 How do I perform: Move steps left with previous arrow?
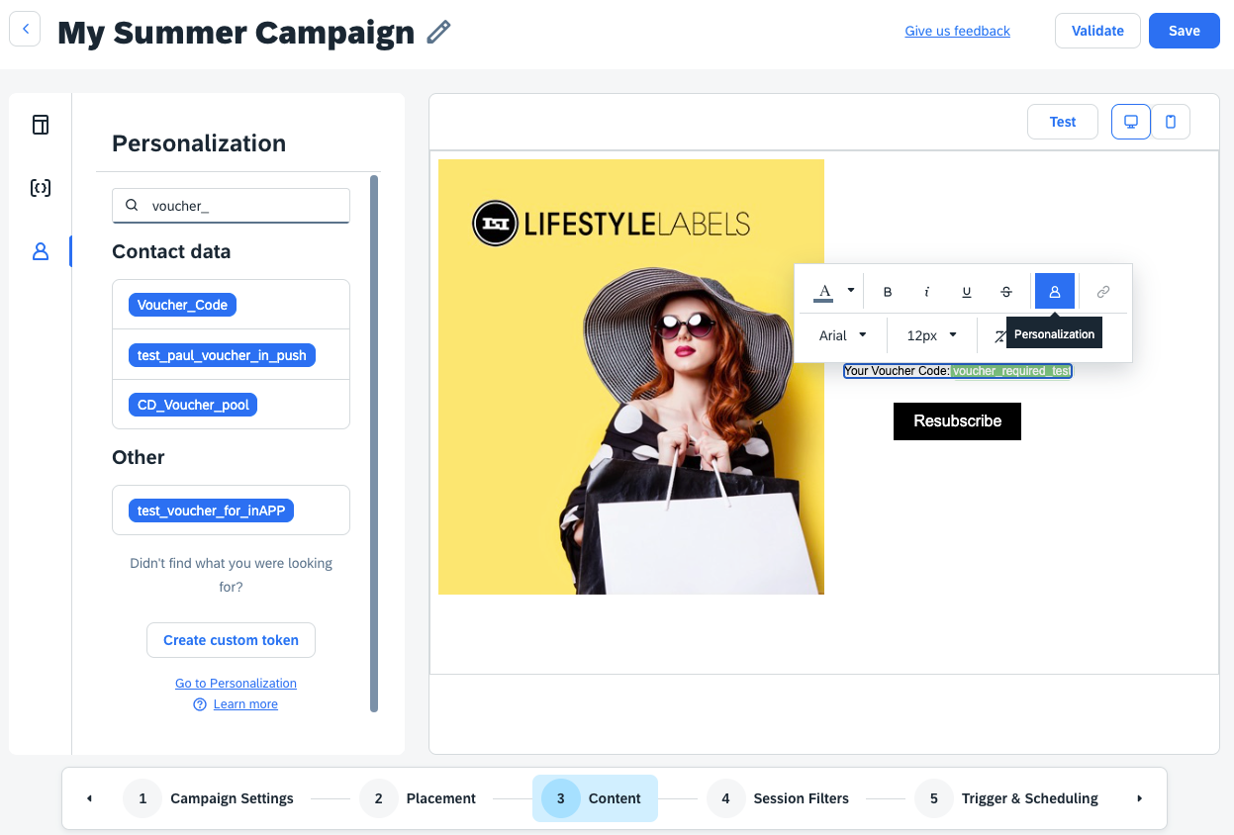(x=90, y=798)
